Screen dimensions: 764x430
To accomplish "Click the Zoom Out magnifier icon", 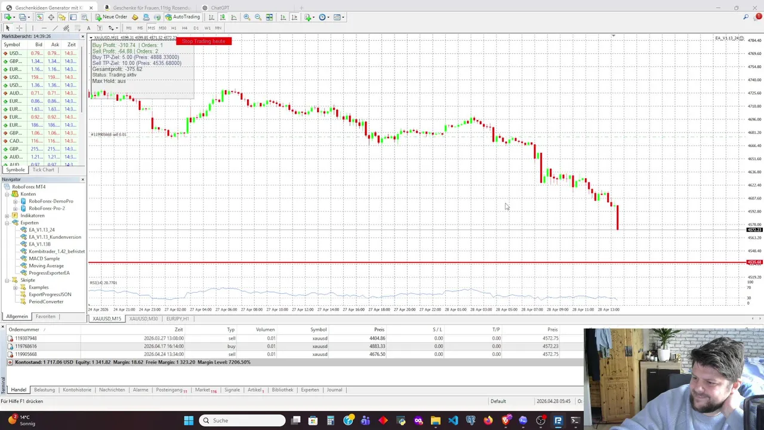I will (258, 17).
